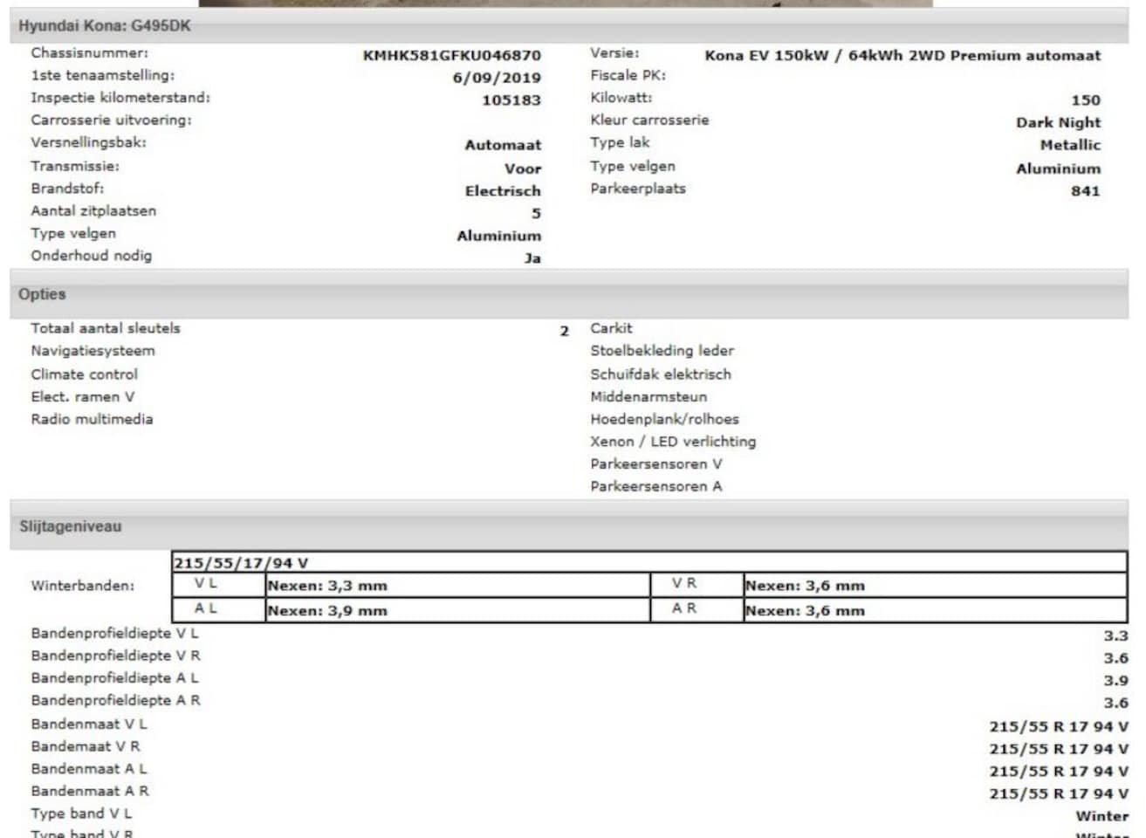Click the Parkeerplaats value 841
Screen dimensions: 1146x838
[1086, 190]
